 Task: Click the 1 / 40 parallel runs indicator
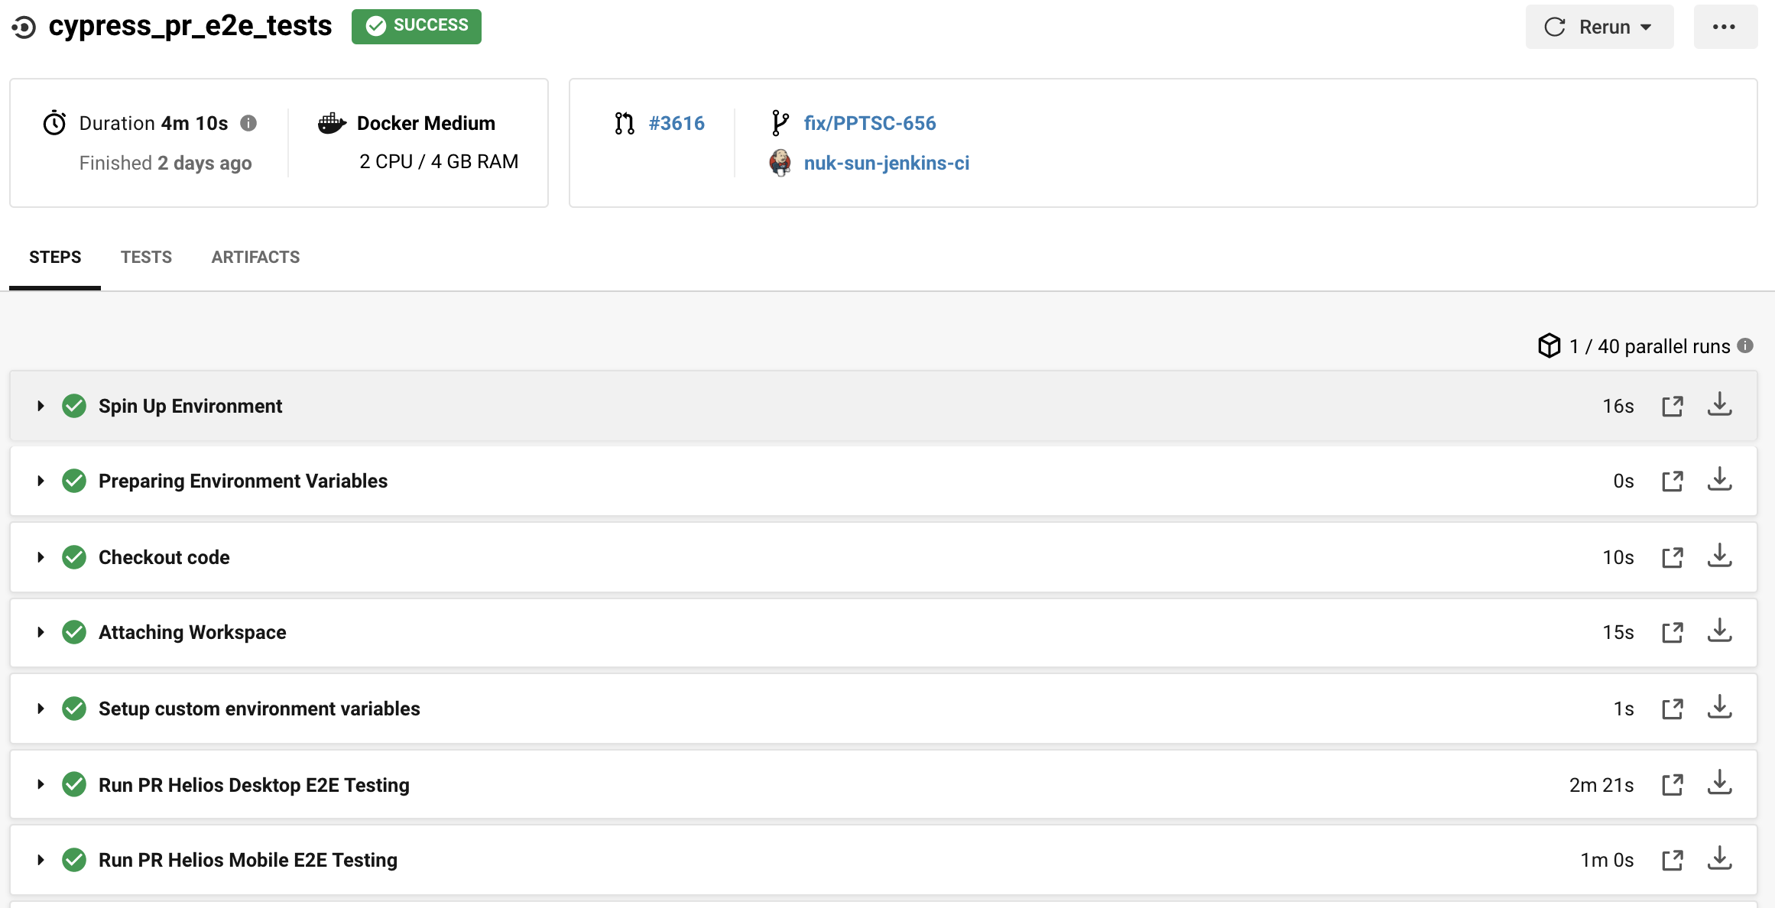pos(1648,346)
